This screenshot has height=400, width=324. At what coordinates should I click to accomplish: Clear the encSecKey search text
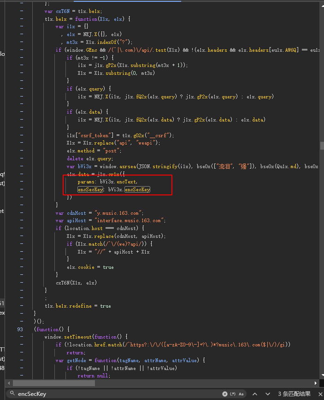pyautogui.click(x=225, y=394)
